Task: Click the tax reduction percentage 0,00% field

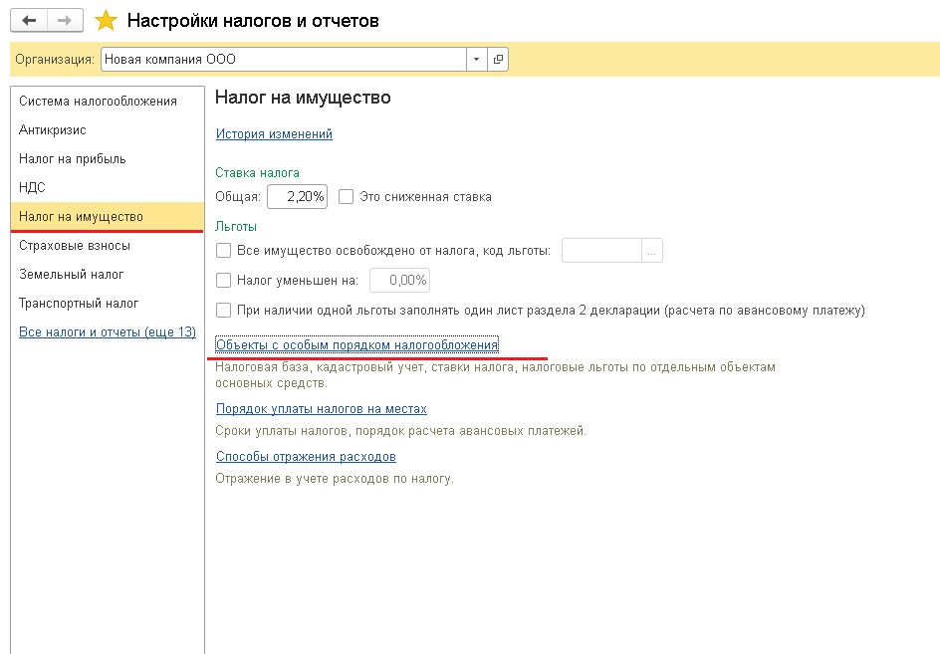Action: pos(399,281)
